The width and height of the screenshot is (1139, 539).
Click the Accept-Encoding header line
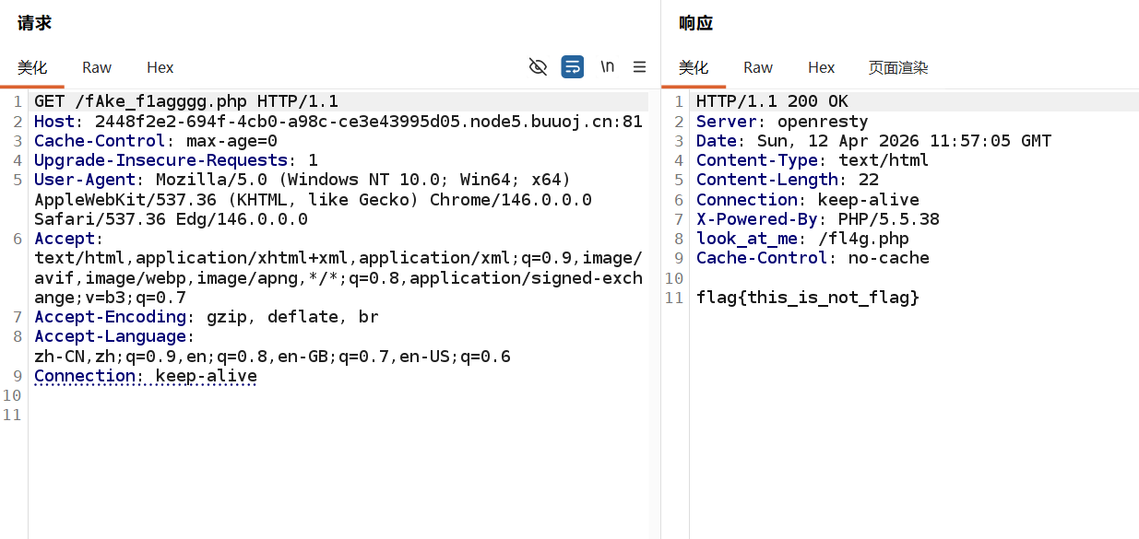tap(207, 317)
